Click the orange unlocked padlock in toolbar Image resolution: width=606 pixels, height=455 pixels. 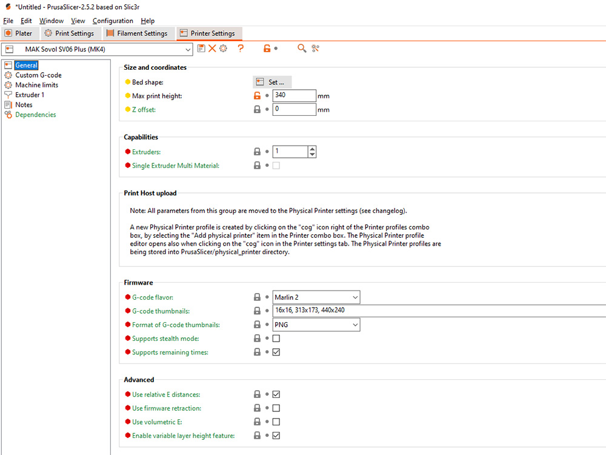[x=267, y=49]
